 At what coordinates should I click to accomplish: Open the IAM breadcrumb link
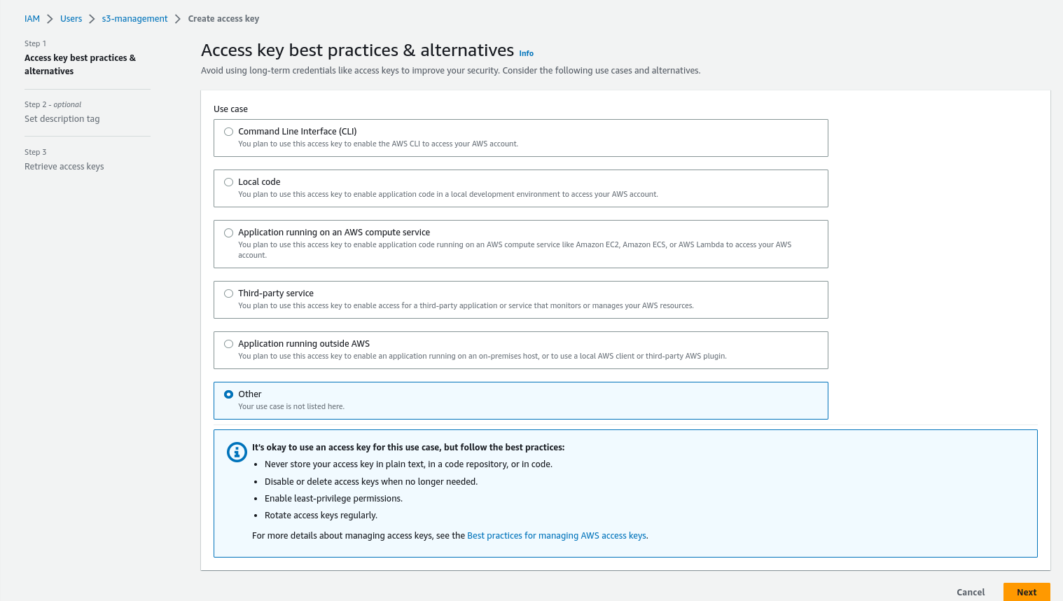(x=32, y=19)
